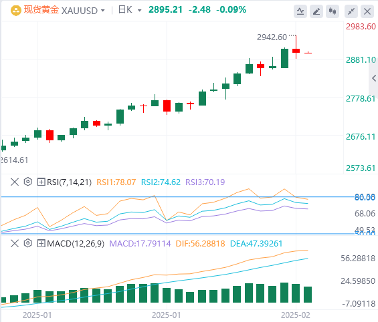378x322 pixels.
Task: Click the MACD(12,26,9) label
Action: pyautogui.click(x=76, y=244)
